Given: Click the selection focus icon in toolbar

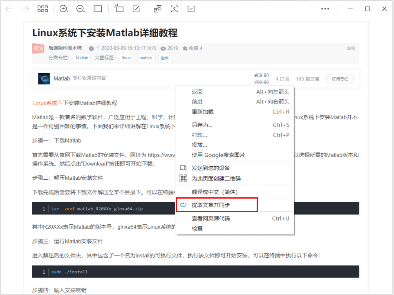Looking at the screenshot, I should [x=174, y=9].
